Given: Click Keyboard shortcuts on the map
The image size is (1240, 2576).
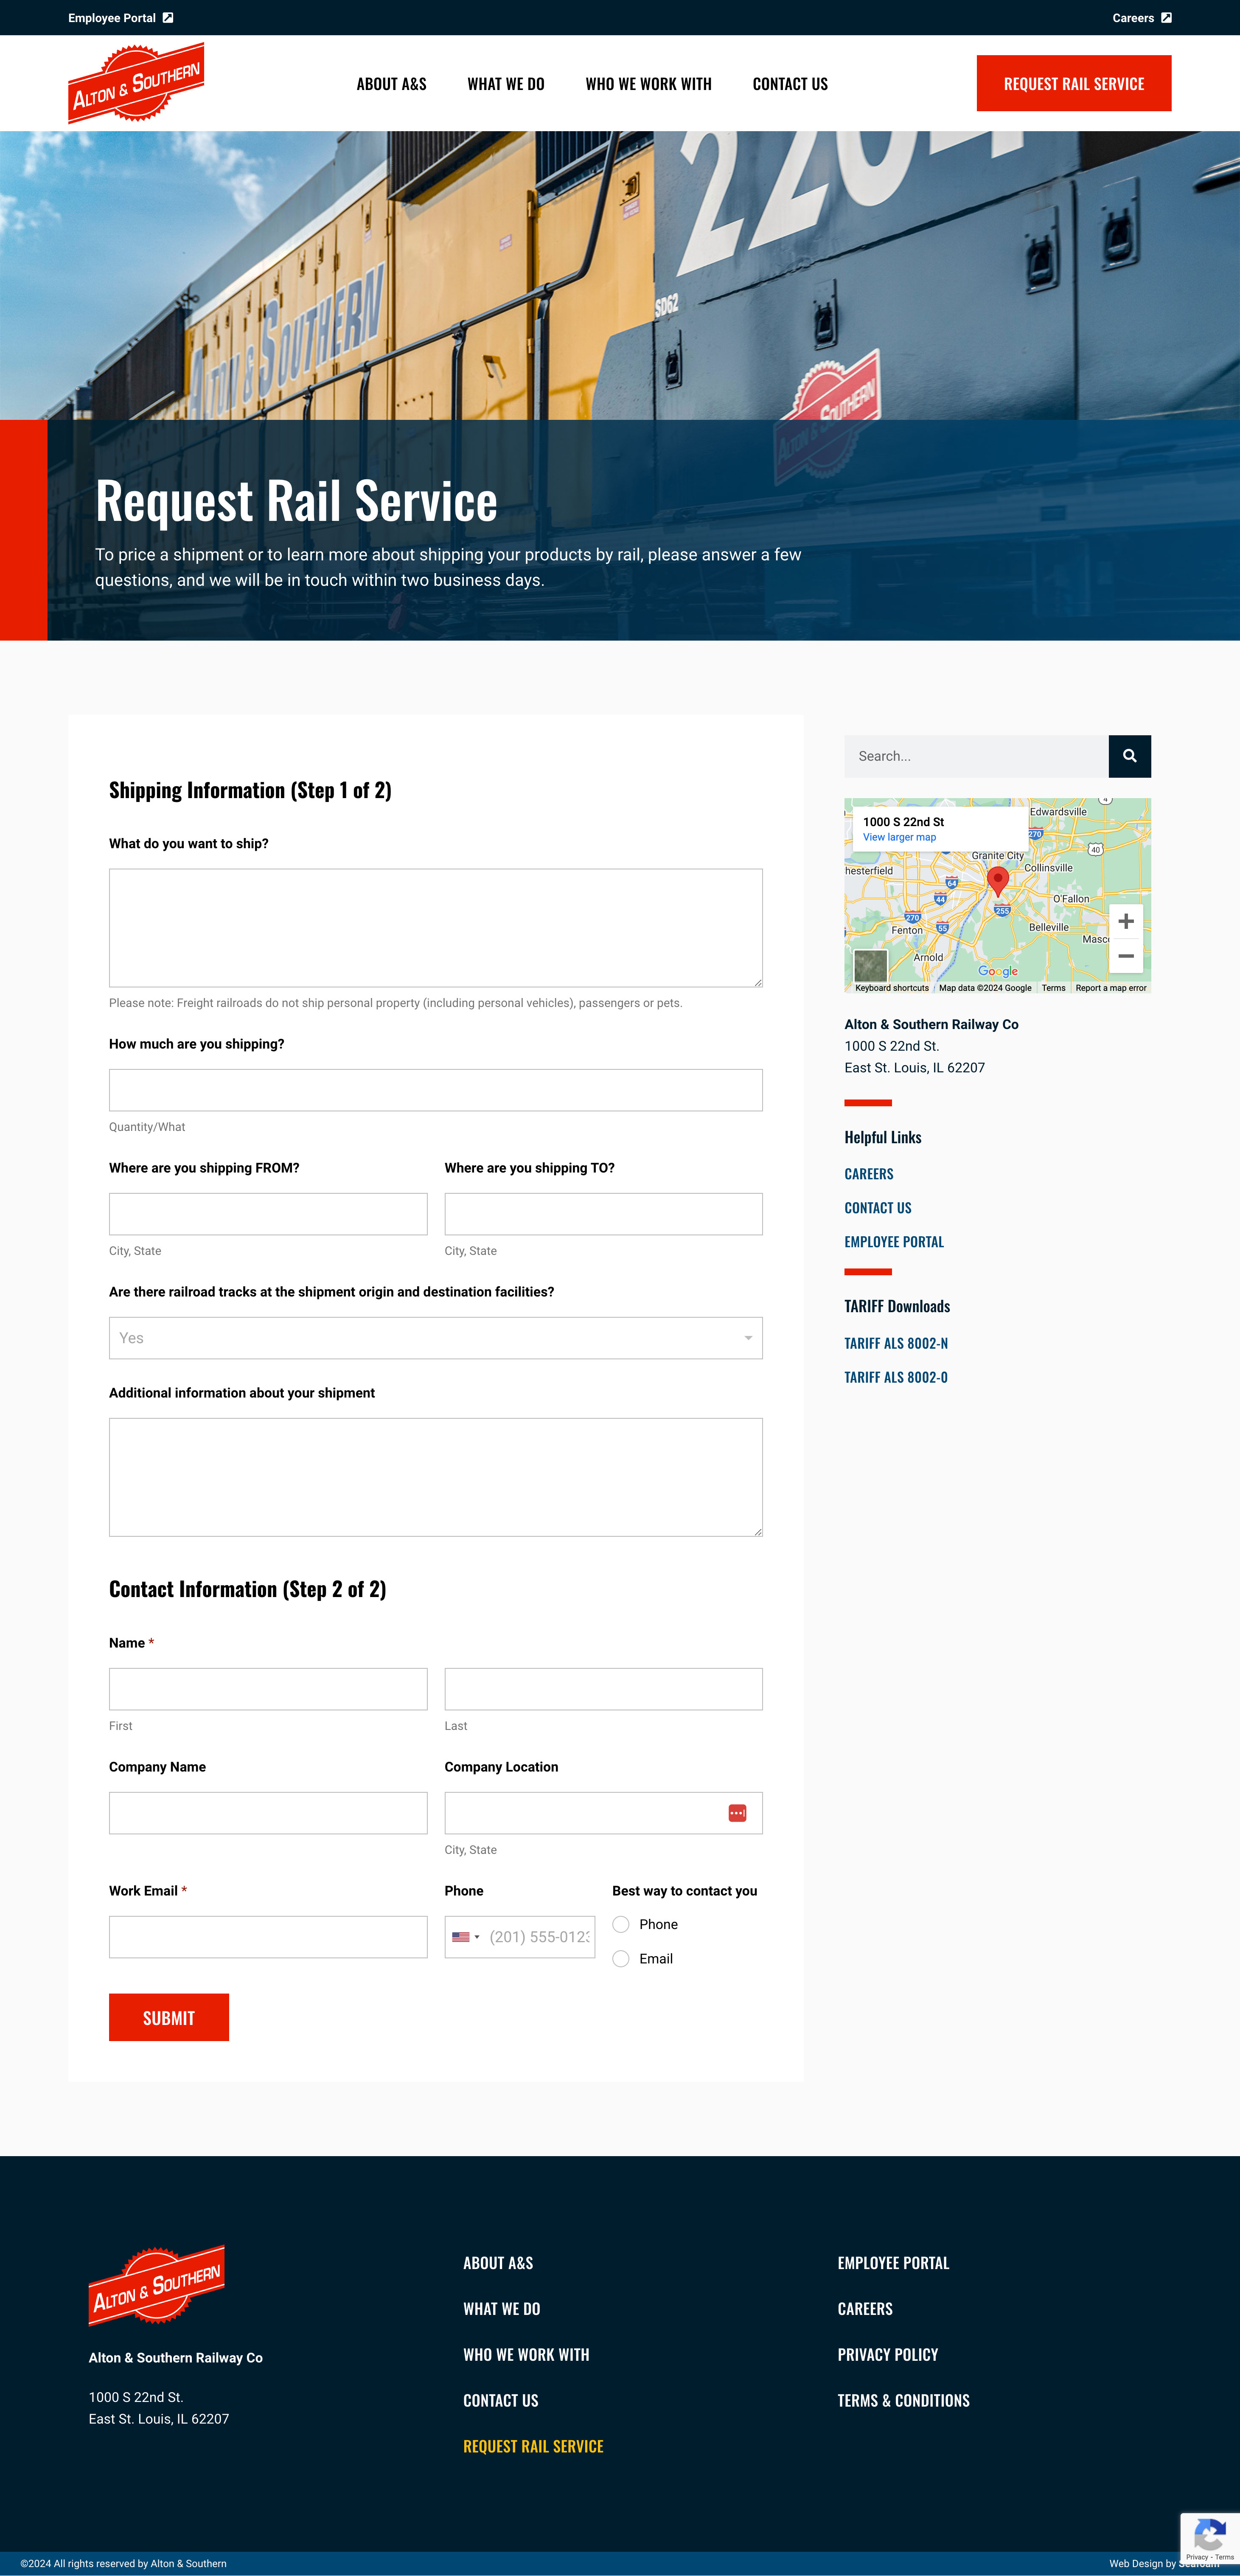Looking at the screenshot, I should tap(892, 988).
